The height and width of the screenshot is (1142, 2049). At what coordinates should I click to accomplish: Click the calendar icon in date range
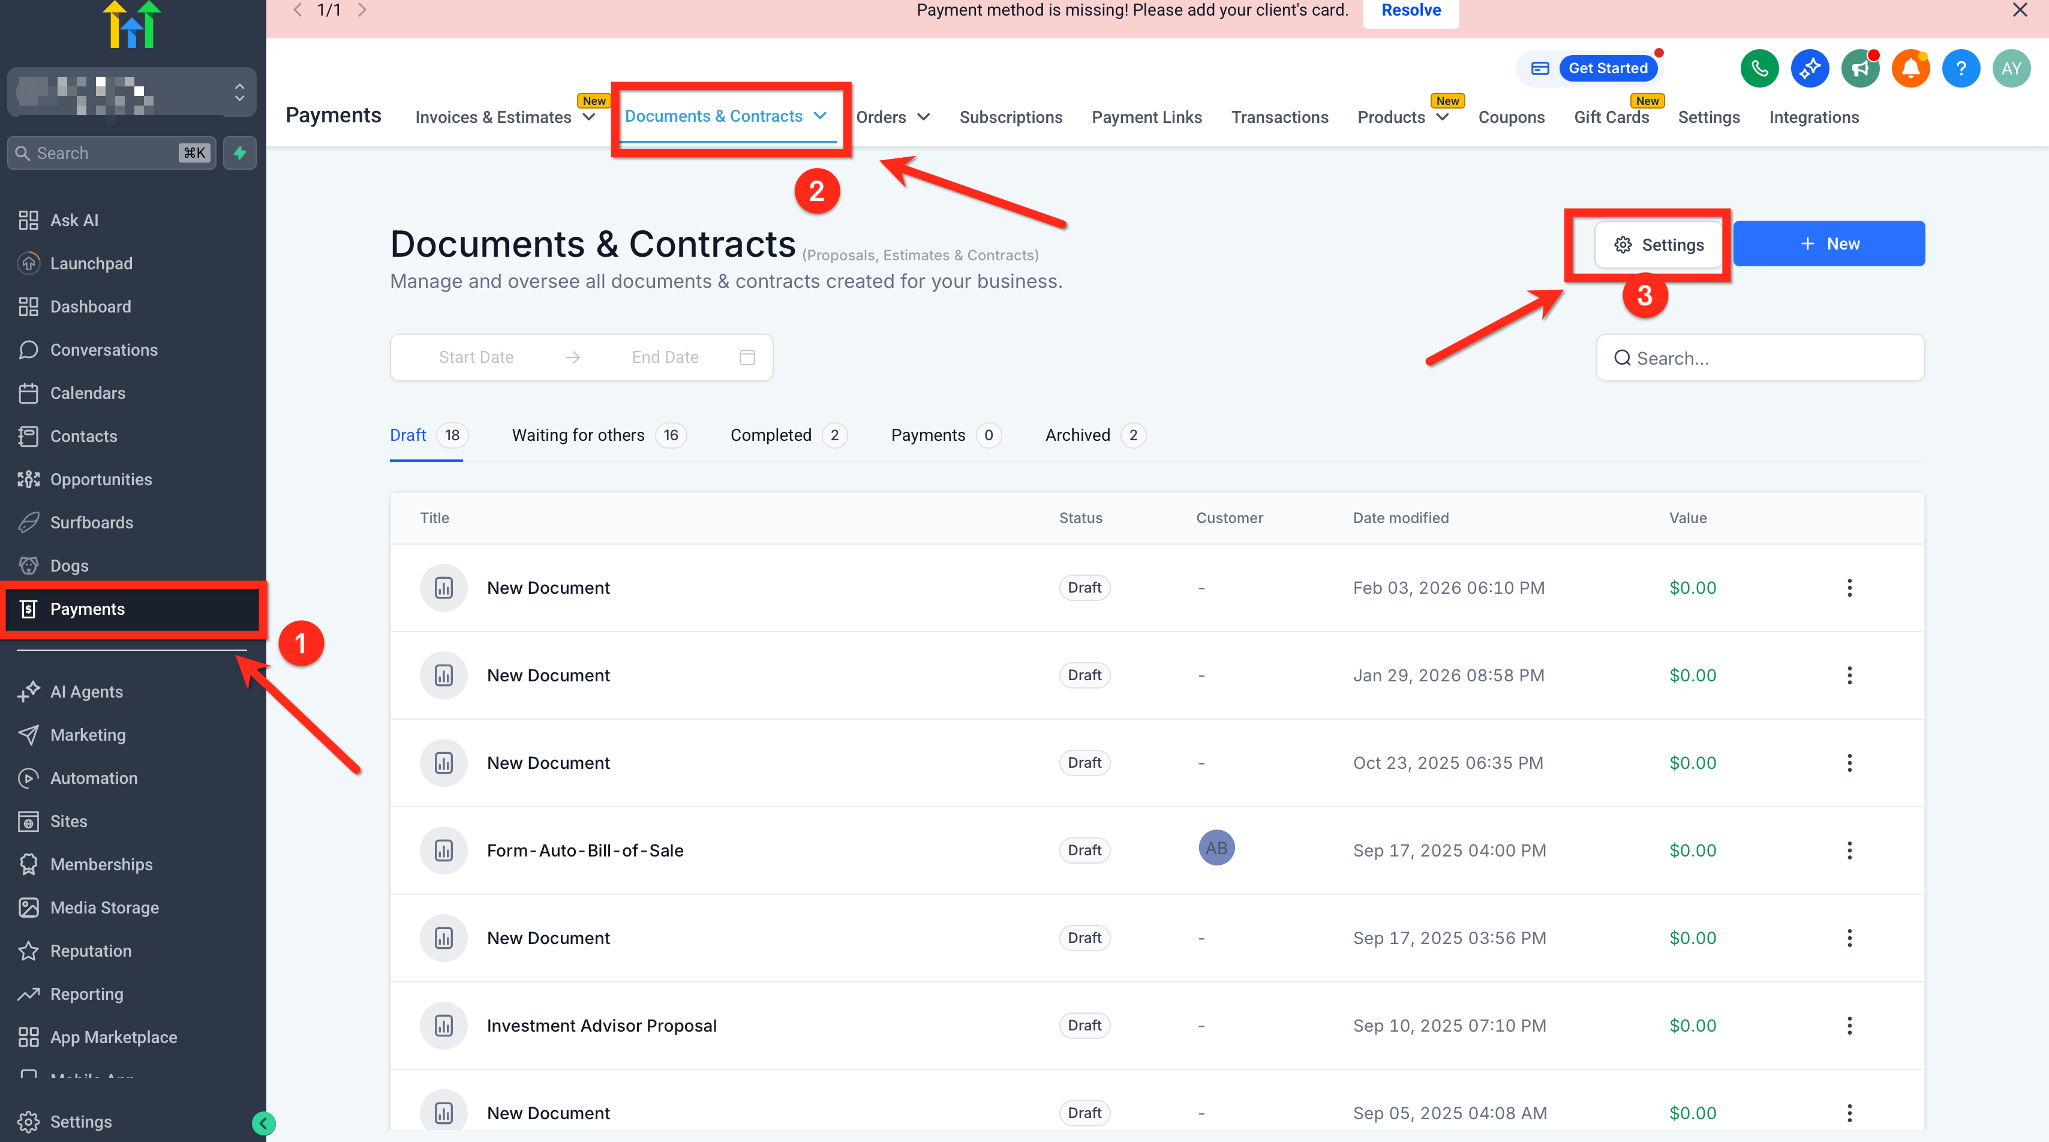(747, 357)
